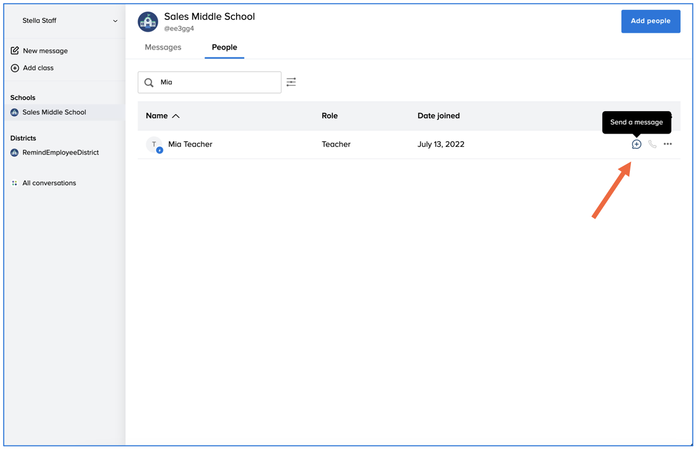
Task: Select Sales Middle School in sidebar
Action: (x=54, y=112)
